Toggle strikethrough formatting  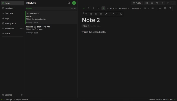coord(86,14)
